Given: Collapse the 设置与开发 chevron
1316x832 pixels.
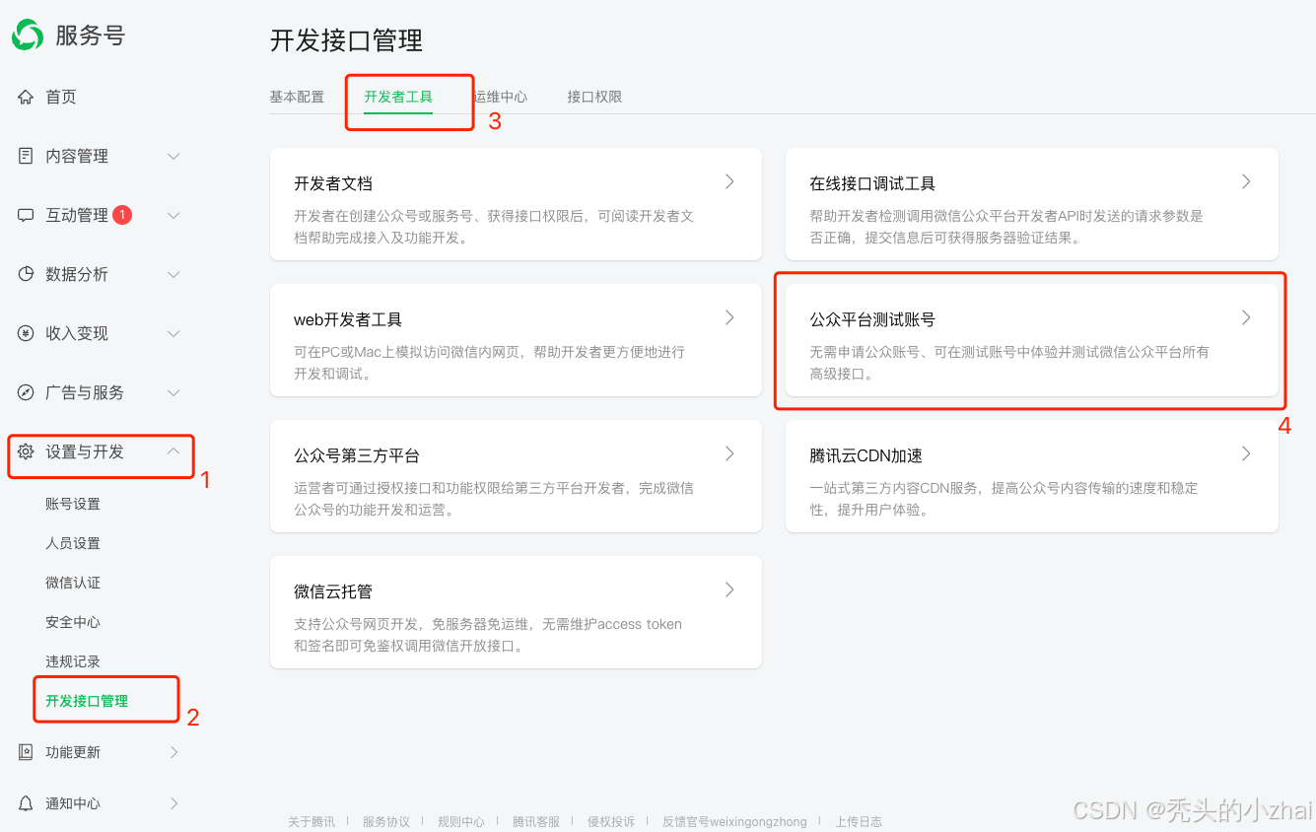Looking at the screenshot, I should (x=173, y=451).
